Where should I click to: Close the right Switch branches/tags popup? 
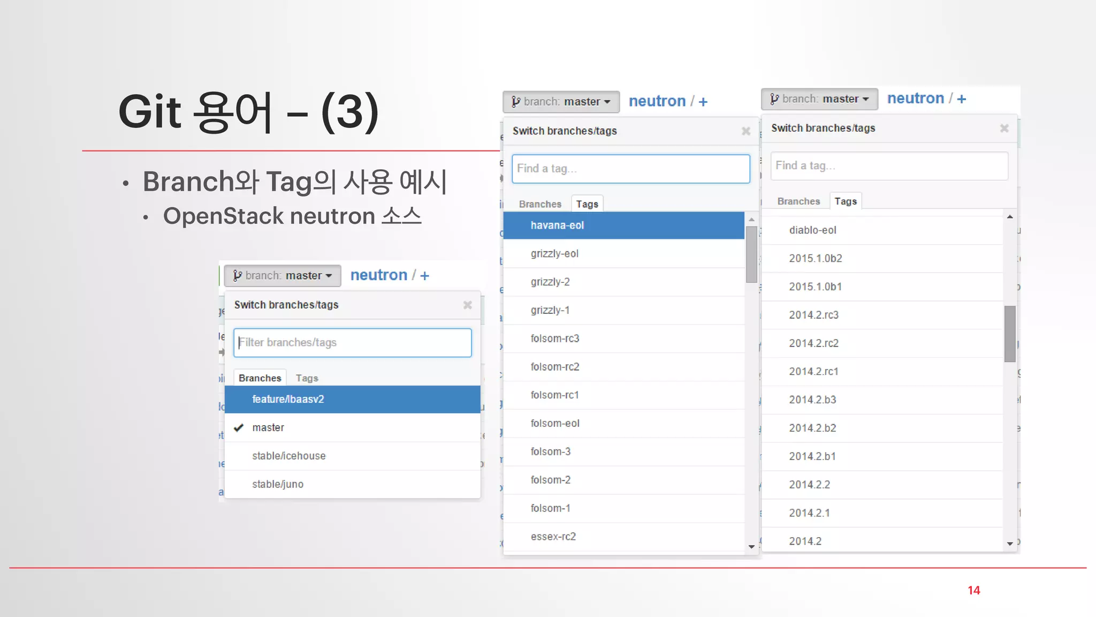(1004, 129)
